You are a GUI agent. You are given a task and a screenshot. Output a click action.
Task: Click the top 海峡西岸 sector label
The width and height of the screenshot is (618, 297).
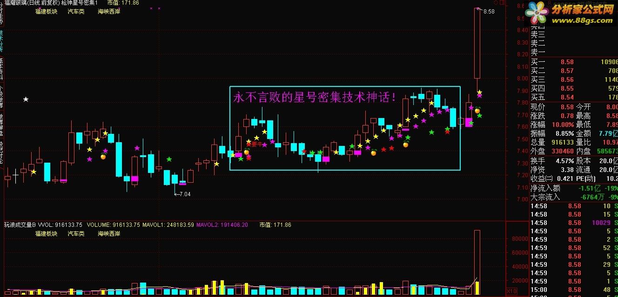click(x=109, y=11)
